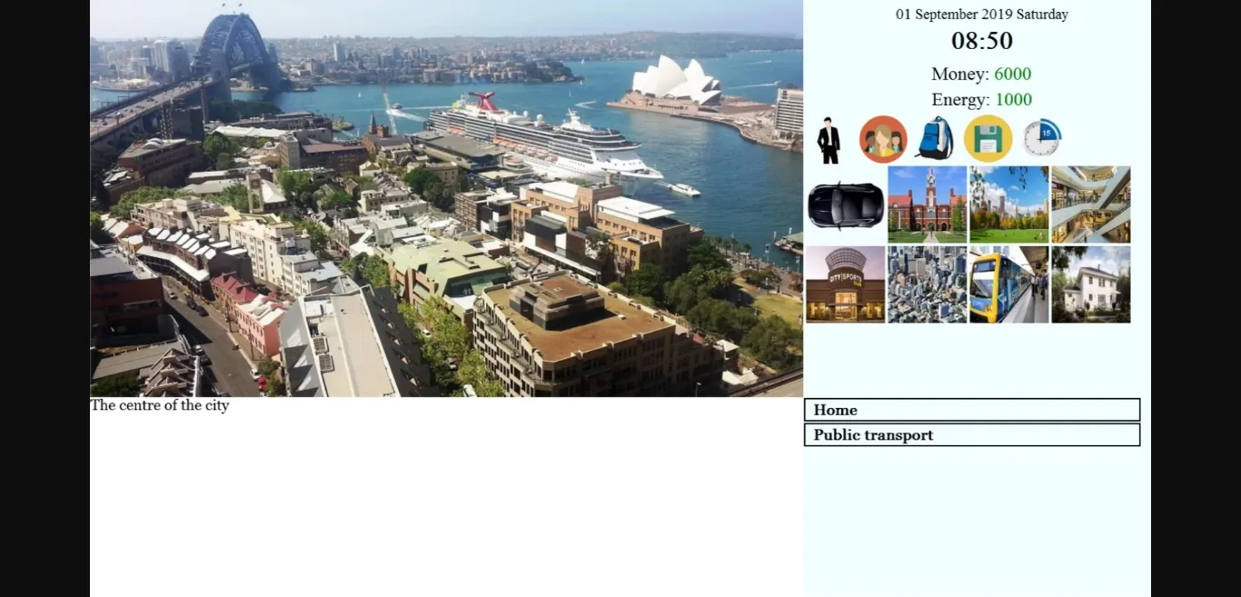Open the character profile suit icon
Screen dimensions: 1241x597
coord(829,141)
